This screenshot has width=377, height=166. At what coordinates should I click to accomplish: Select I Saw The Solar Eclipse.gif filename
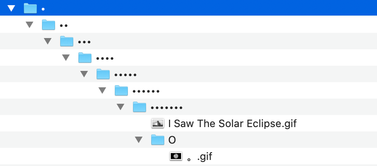[x=233, y=124]
